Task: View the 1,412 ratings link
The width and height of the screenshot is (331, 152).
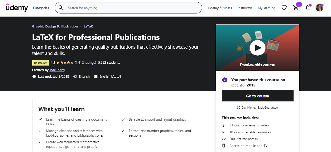Action: click(x=85, y=63)
